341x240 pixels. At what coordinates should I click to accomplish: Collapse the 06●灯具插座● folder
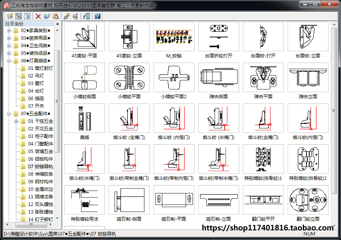click(x=9, y=61)
